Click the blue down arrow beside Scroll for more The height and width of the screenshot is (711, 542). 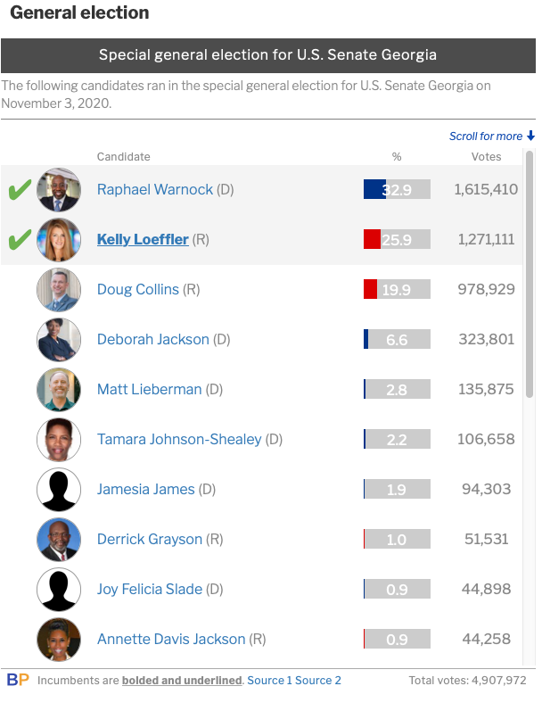point(531,136)
